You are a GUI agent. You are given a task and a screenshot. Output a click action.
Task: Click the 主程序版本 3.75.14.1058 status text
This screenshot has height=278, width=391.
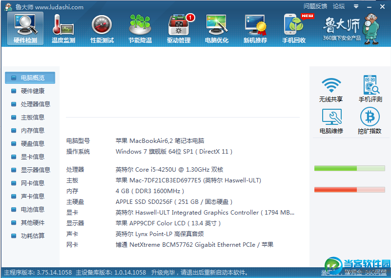pos(38,273)
